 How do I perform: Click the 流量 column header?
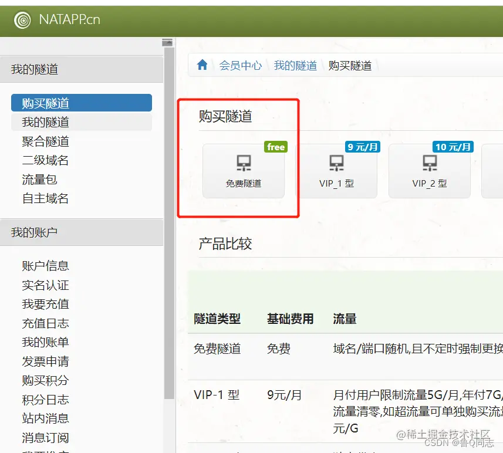345,319
